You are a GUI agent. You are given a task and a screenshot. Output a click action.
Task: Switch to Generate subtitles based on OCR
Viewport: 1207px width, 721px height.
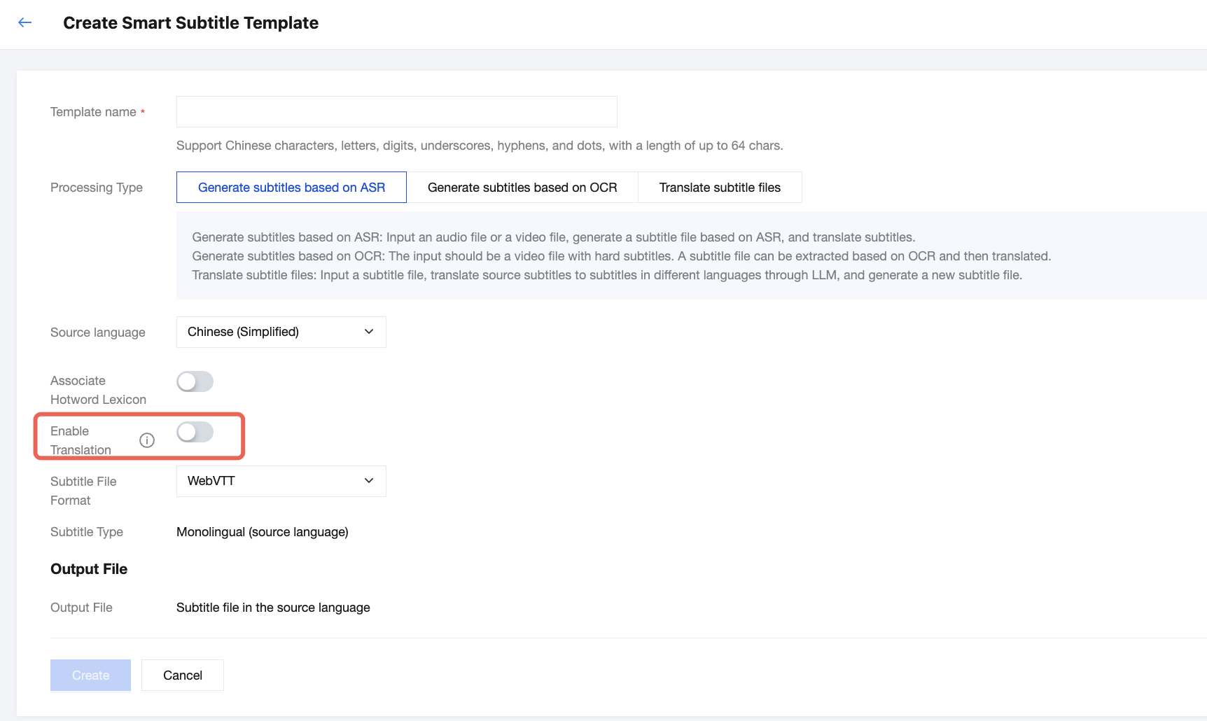(x=522, y=188)
